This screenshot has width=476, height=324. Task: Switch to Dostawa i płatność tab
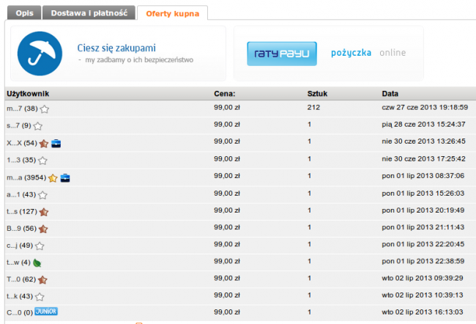(89, 13)
